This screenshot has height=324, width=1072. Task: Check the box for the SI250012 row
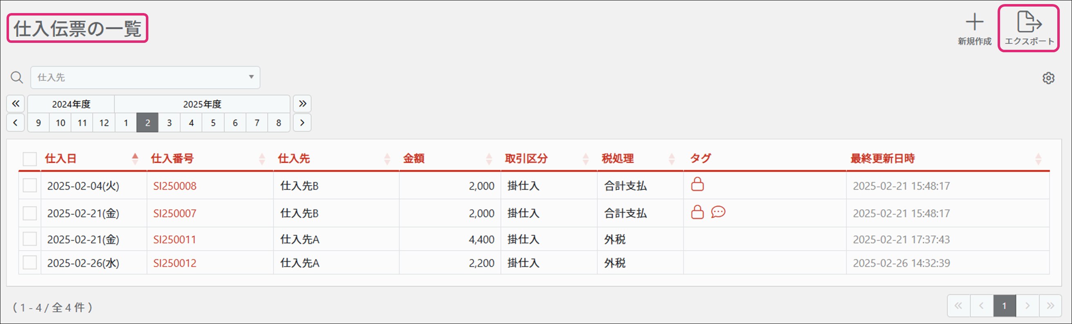coord(29,263)
